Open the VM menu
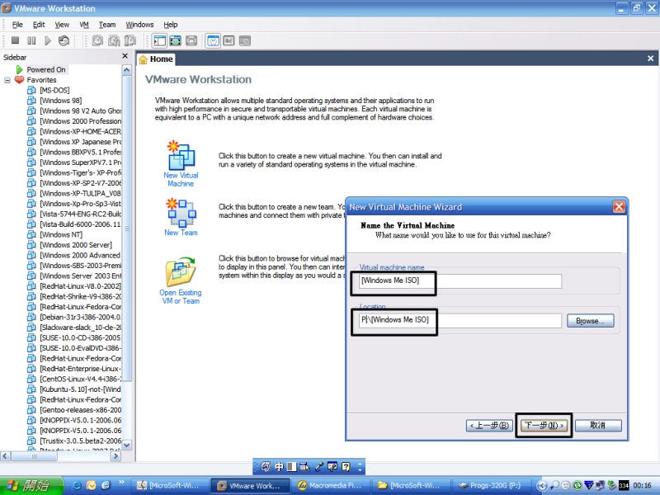This screenshot has width=660, height=495. point(84,25)
